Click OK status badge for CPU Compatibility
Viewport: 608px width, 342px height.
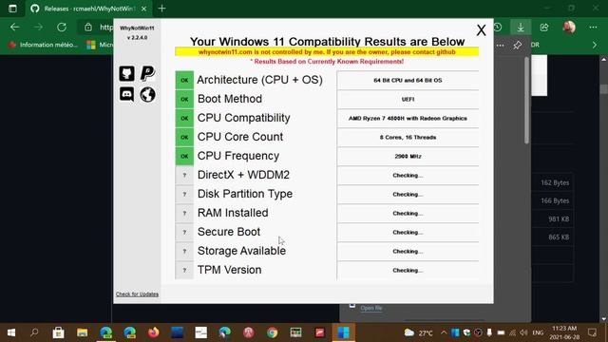tap(184, 118)
